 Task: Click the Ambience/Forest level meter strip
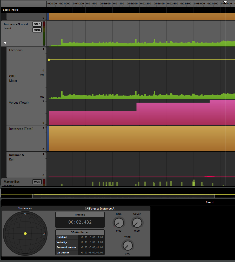[44, 33]
